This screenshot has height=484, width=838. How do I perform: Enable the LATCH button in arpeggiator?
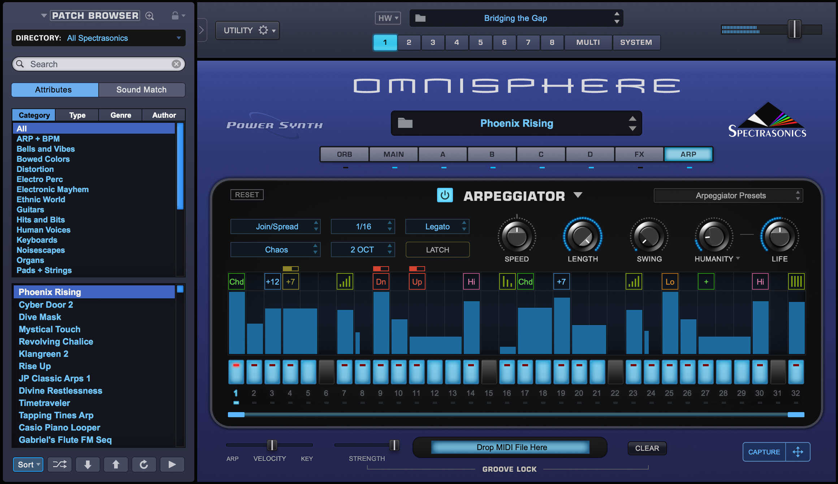[x=436, y=250]
